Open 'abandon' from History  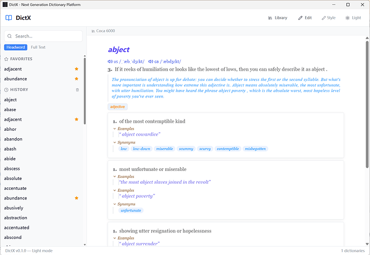coord(13,139)
